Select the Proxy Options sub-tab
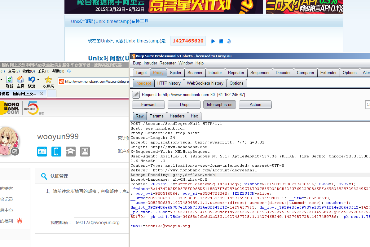Screen dimensions: 370x247 tap(236, 83)
